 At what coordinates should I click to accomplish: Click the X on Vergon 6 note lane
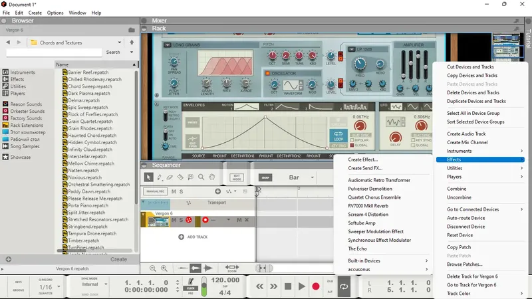(247, 220)
